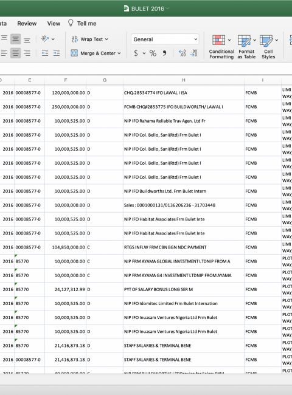Click the Increase Indent icon
Screen dimensions: 292x395
[57, 53]
